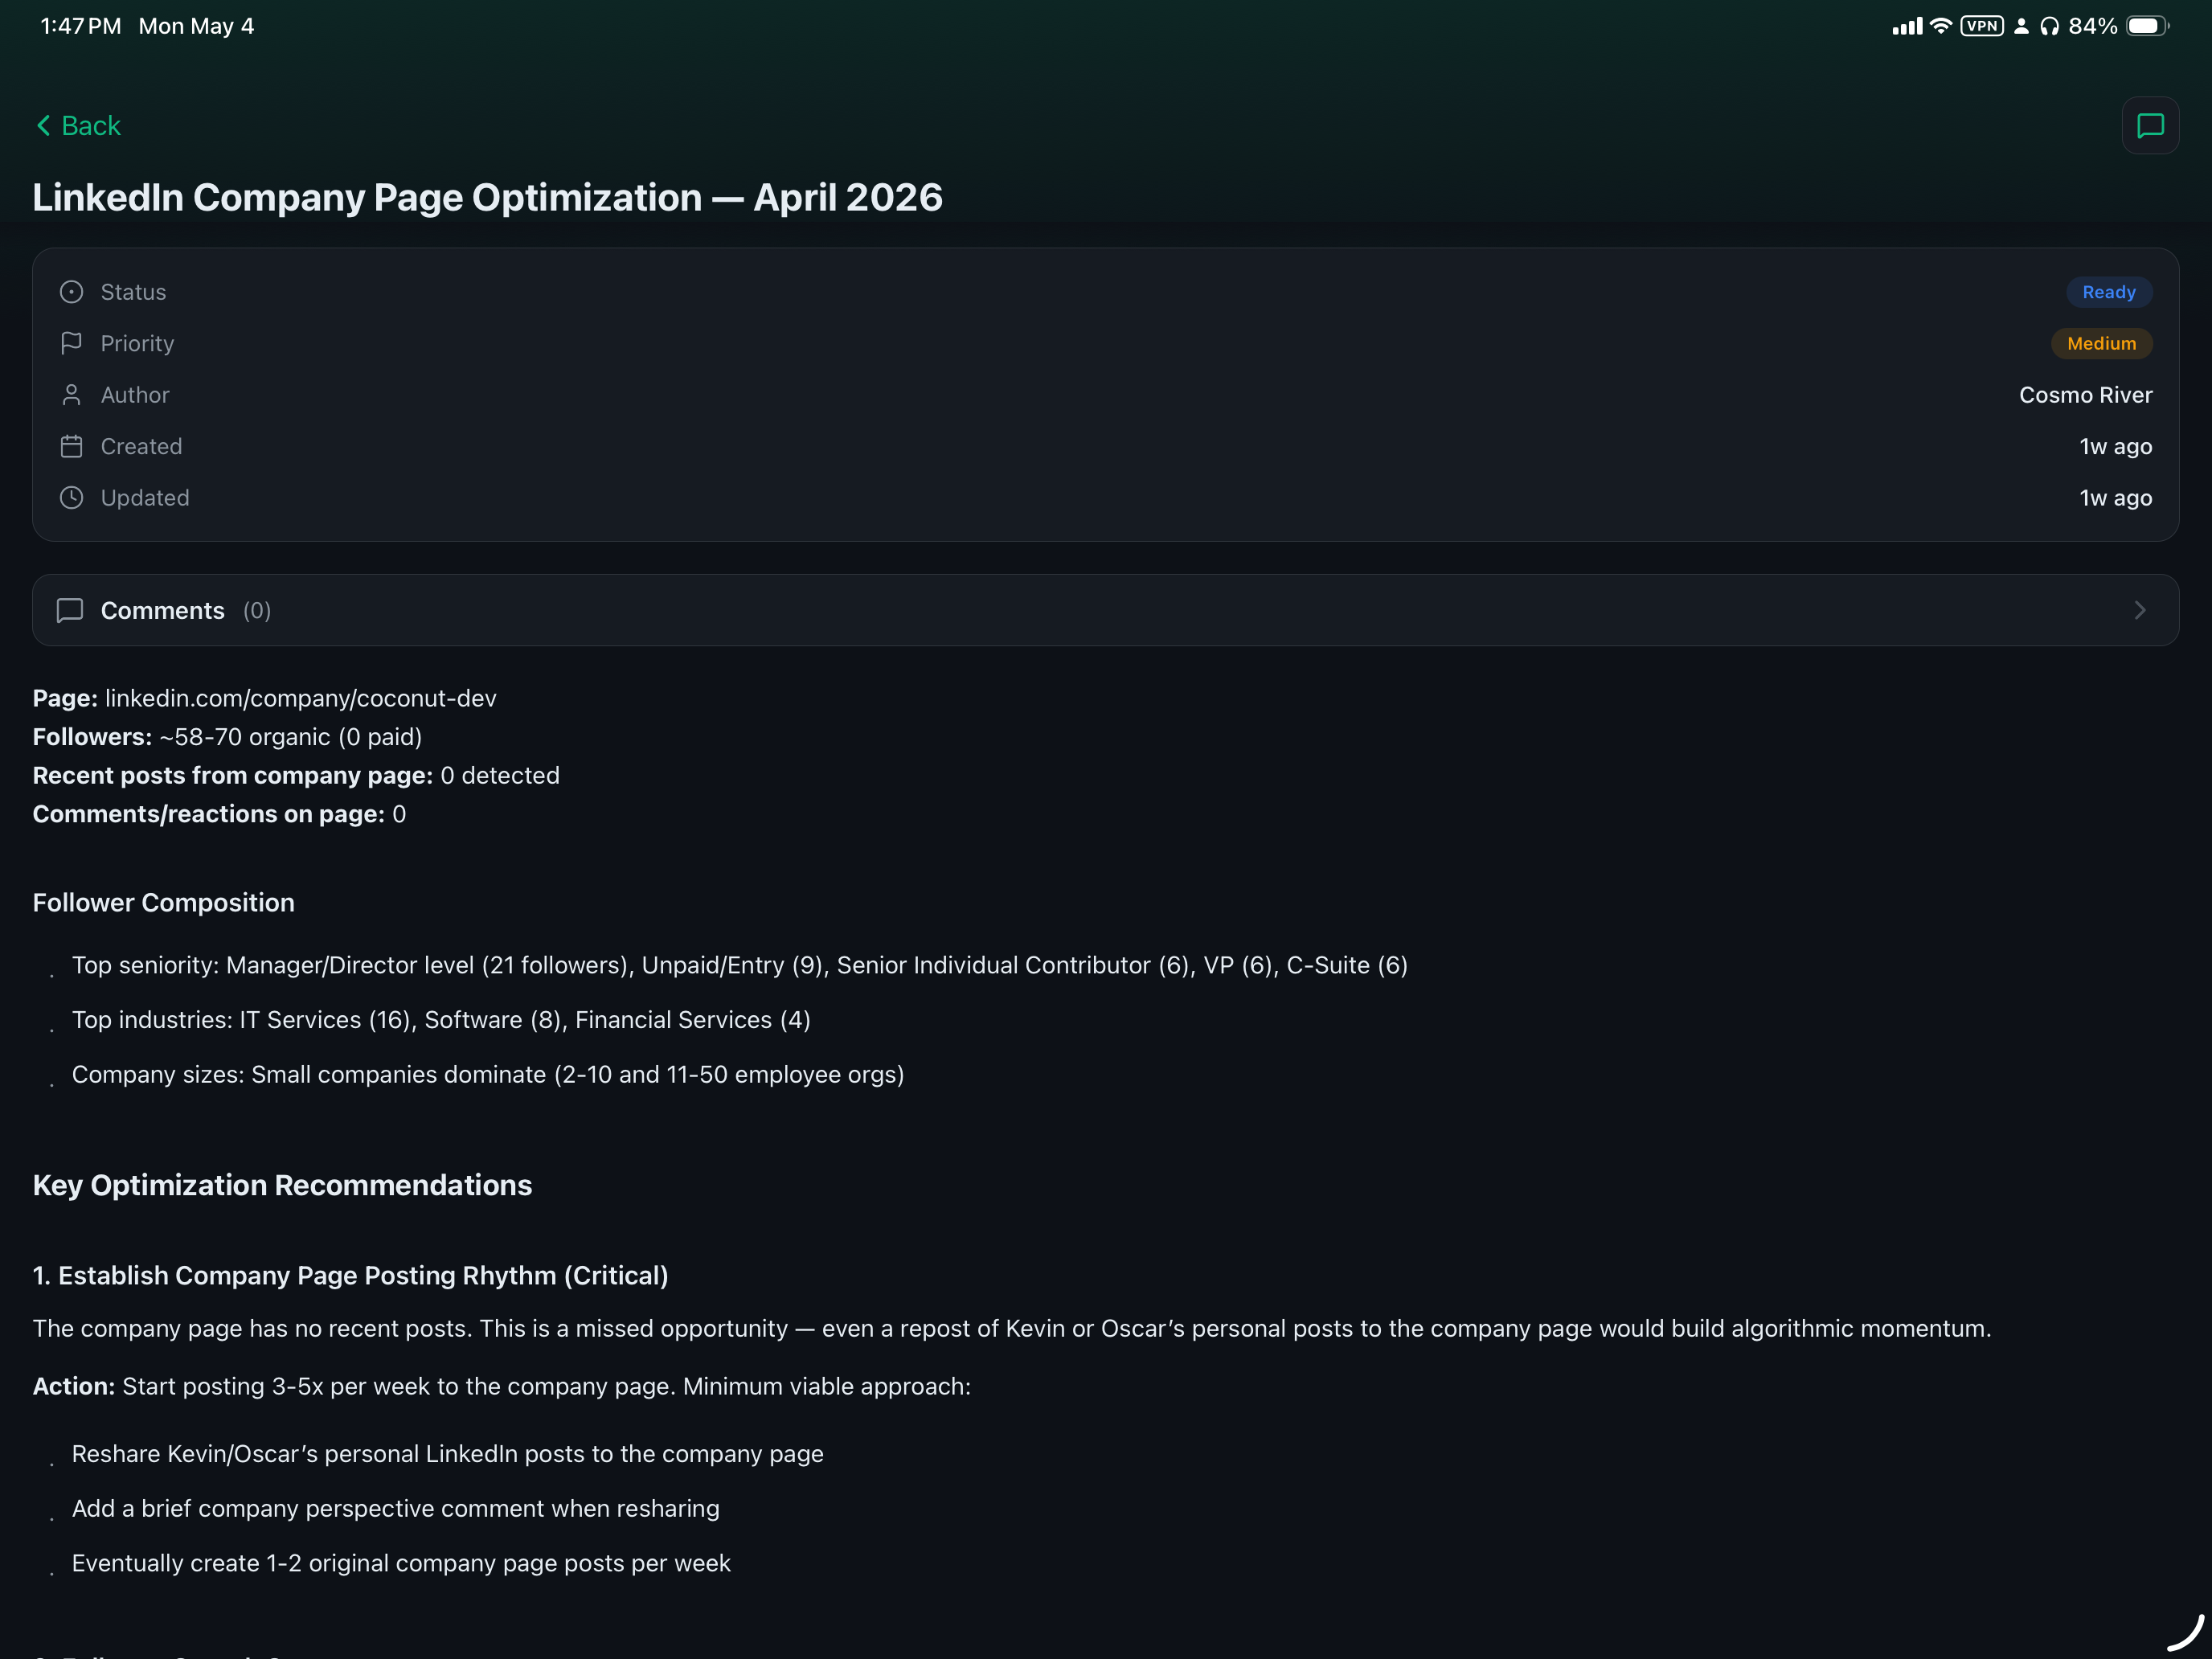Click the Comments speech bubble icon
2212x1659 pixels.
tap(70, 610)
